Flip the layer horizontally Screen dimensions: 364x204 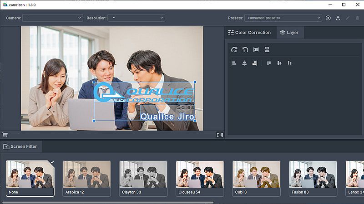tap(256, 49)
